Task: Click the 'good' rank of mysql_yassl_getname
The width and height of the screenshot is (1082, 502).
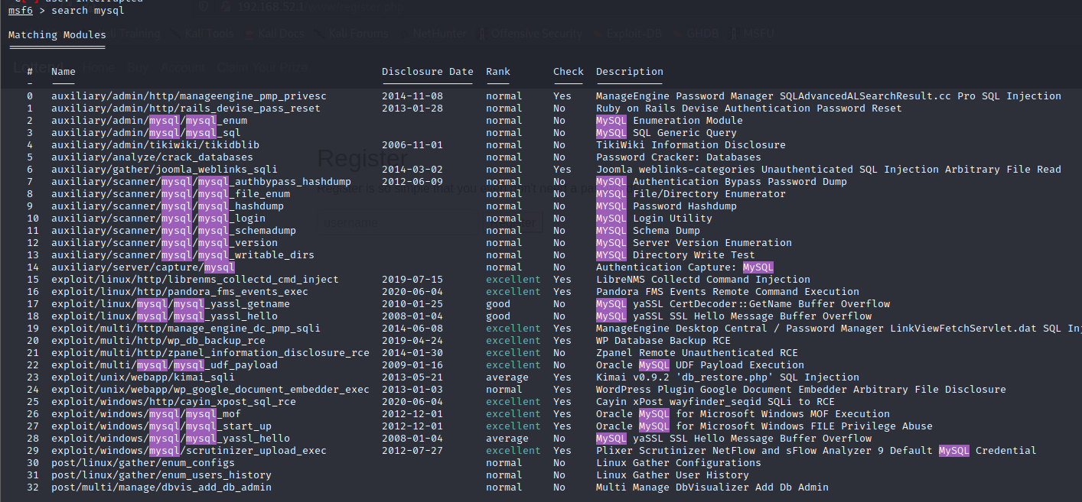Action: (x=498, y=304)
